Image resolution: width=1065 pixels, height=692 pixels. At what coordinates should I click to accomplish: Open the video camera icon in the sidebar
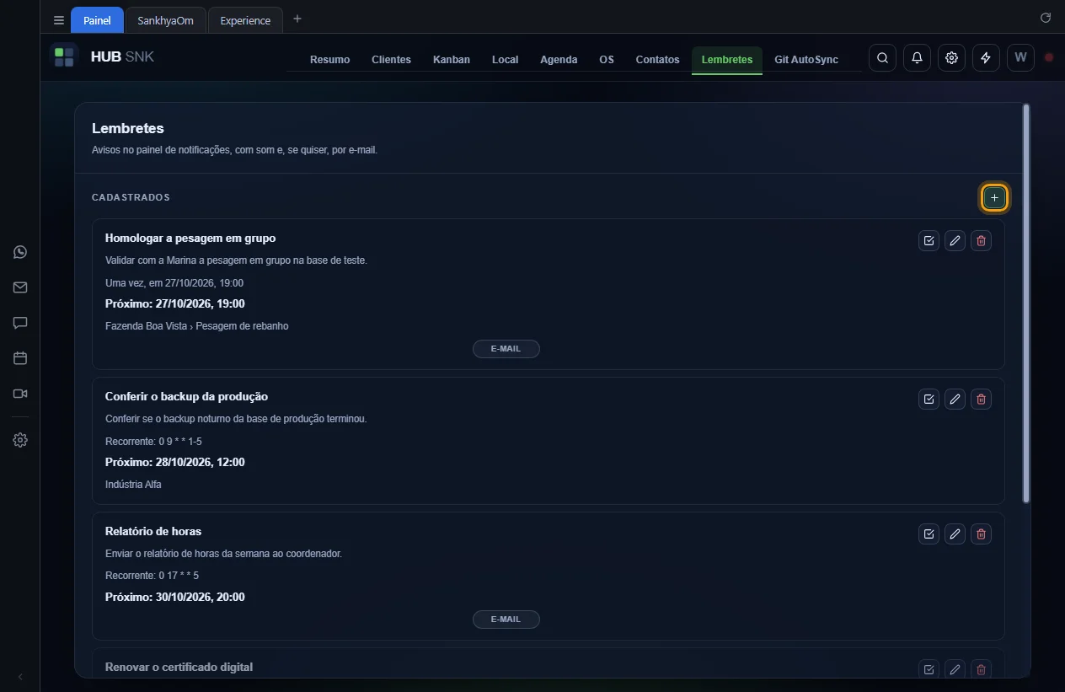coord(20,394)
